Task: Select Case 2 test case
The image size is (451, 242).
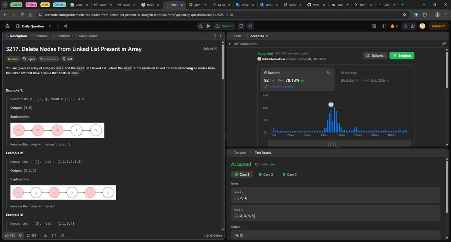Action: 266,174
